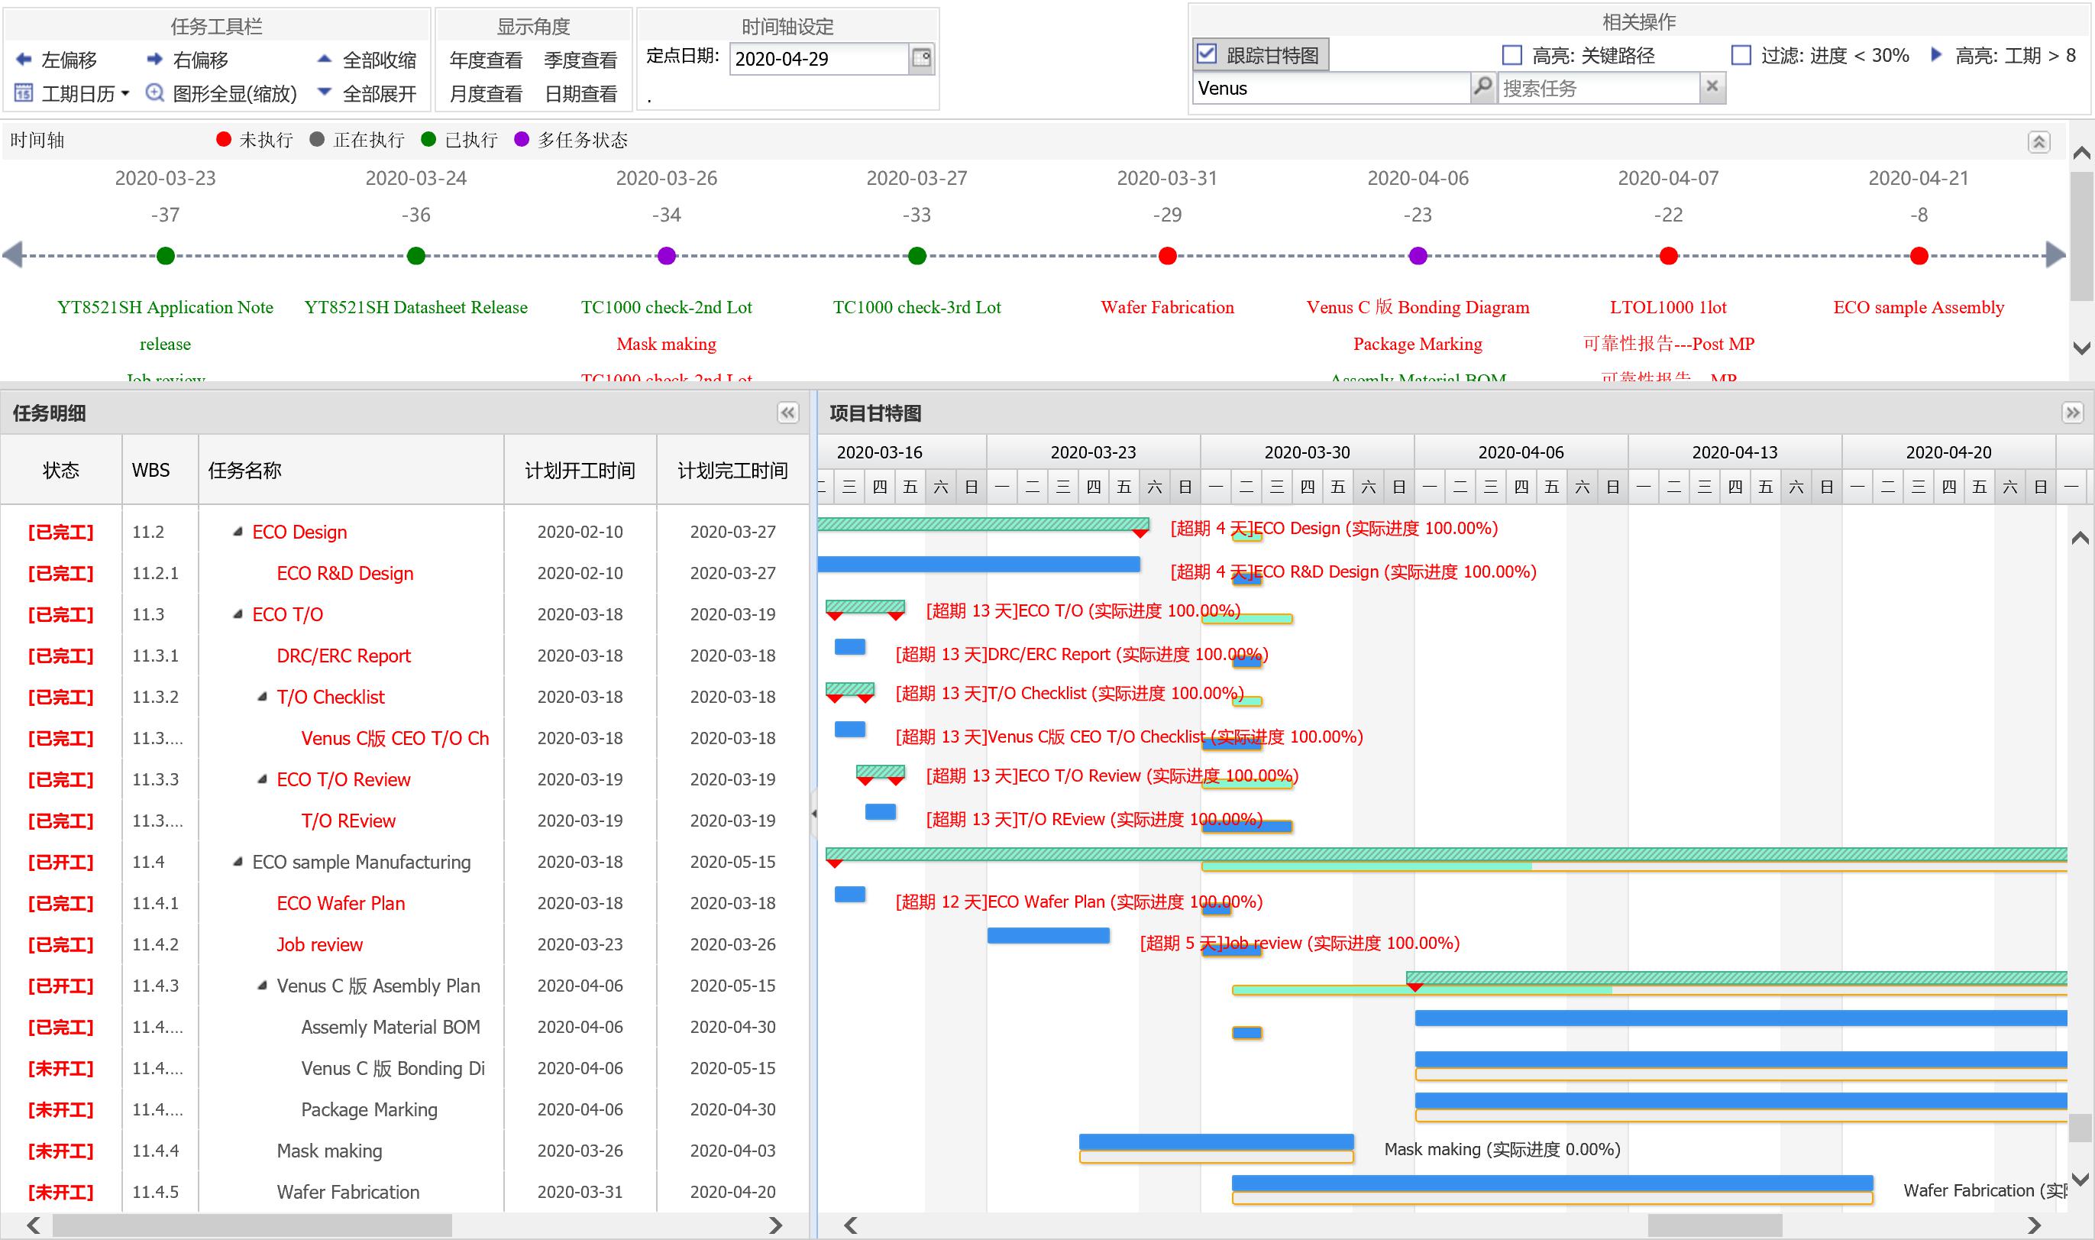
Task: Clear the task search with the X icon
Action: point(1712,87)
